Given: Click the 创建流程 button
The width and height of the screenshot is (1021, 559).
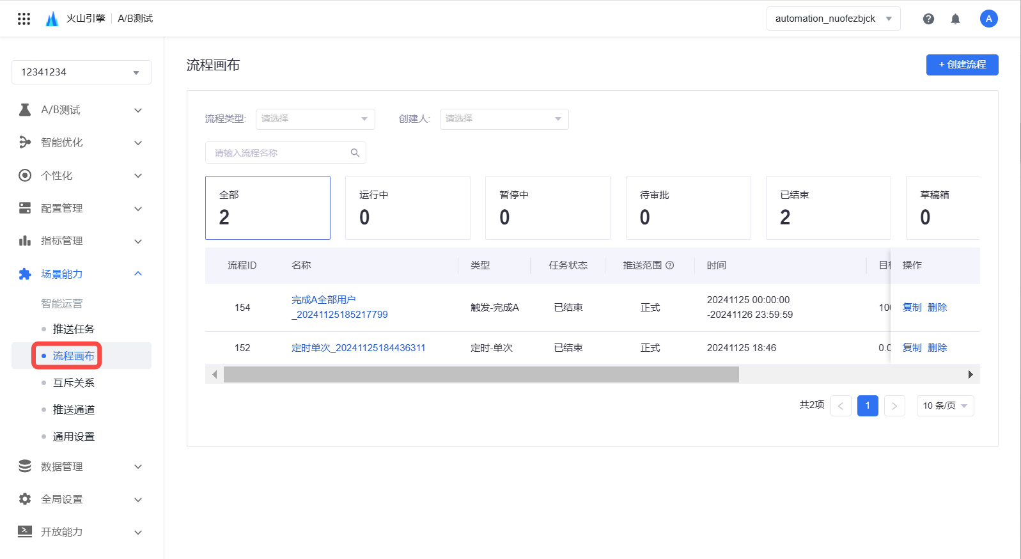Looking at the screenshot, I should 962,65.
